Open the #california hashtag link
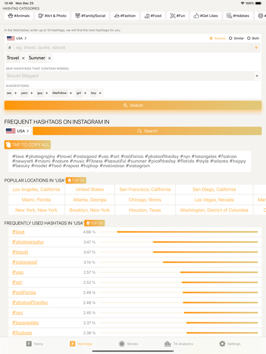The image size is (266, 354). pos(24,292)
